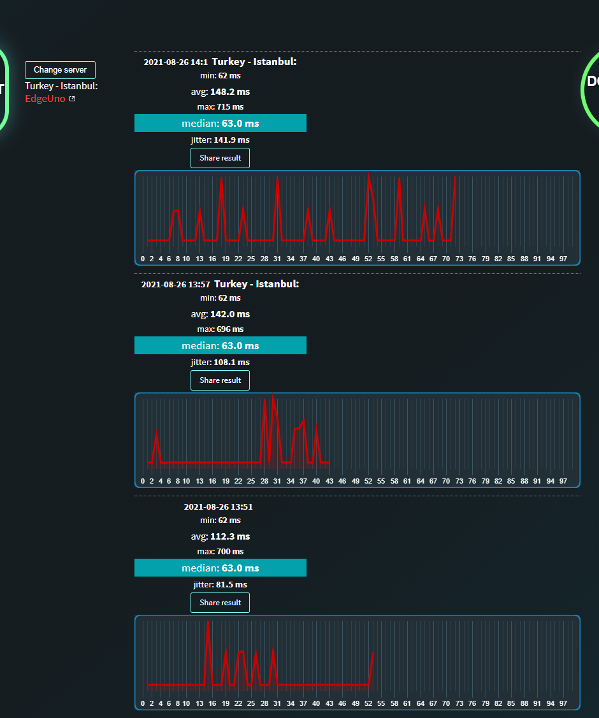Click the Change server button
Image resolution: width=599 pixels, height=718 pixels.
coord(60,70)
